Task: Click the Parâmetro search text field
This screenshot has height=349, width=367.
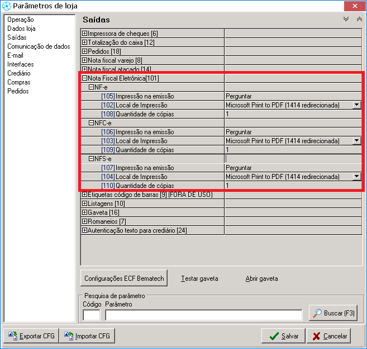Action: click(x=204, y=315)
